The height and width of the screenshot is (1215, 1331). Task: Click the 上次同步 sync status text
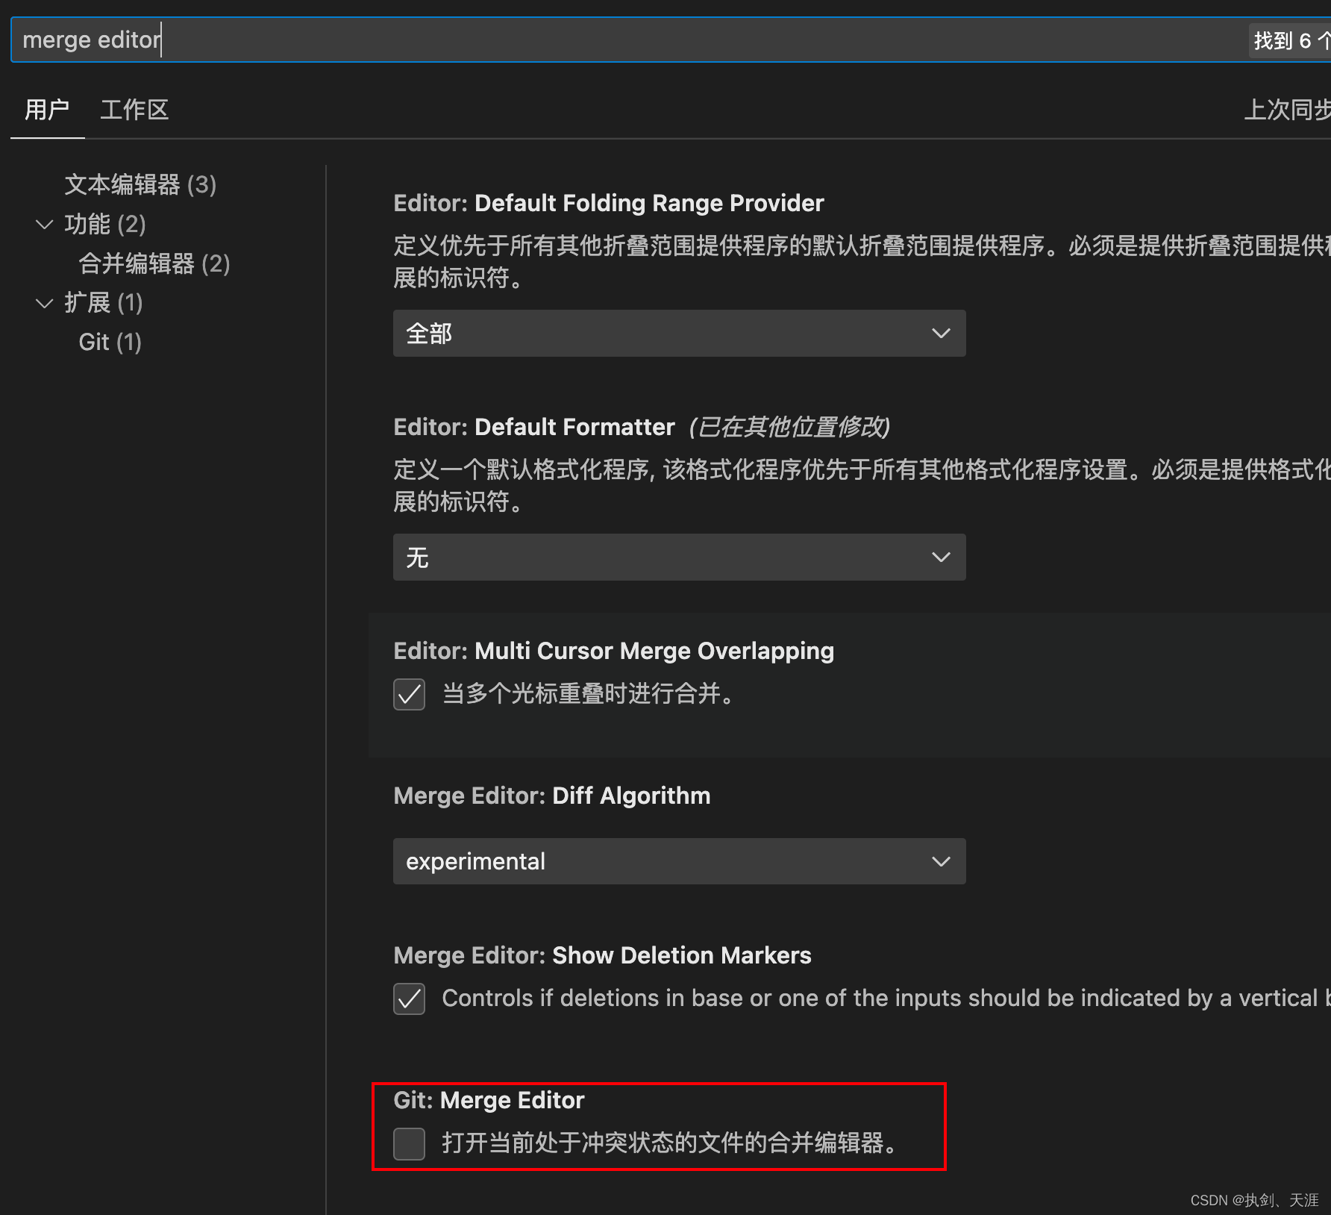[1287, 110]
